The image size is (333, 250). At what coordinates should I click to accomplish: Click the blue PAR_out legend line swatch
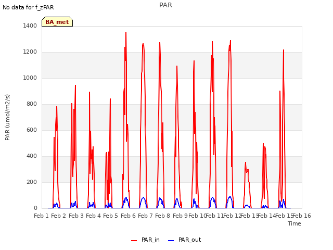171,241
